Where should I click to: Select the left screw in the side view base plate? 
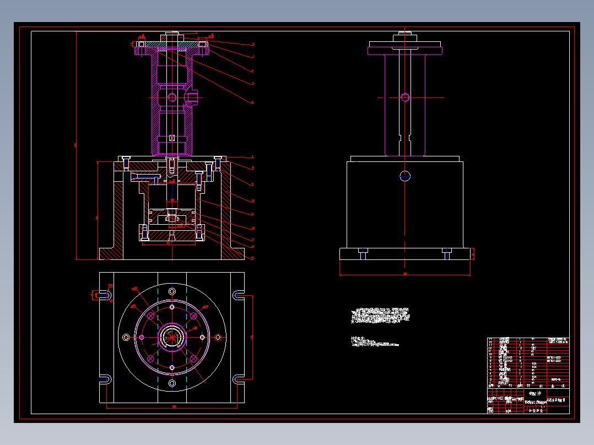click(x=363, y=254)
